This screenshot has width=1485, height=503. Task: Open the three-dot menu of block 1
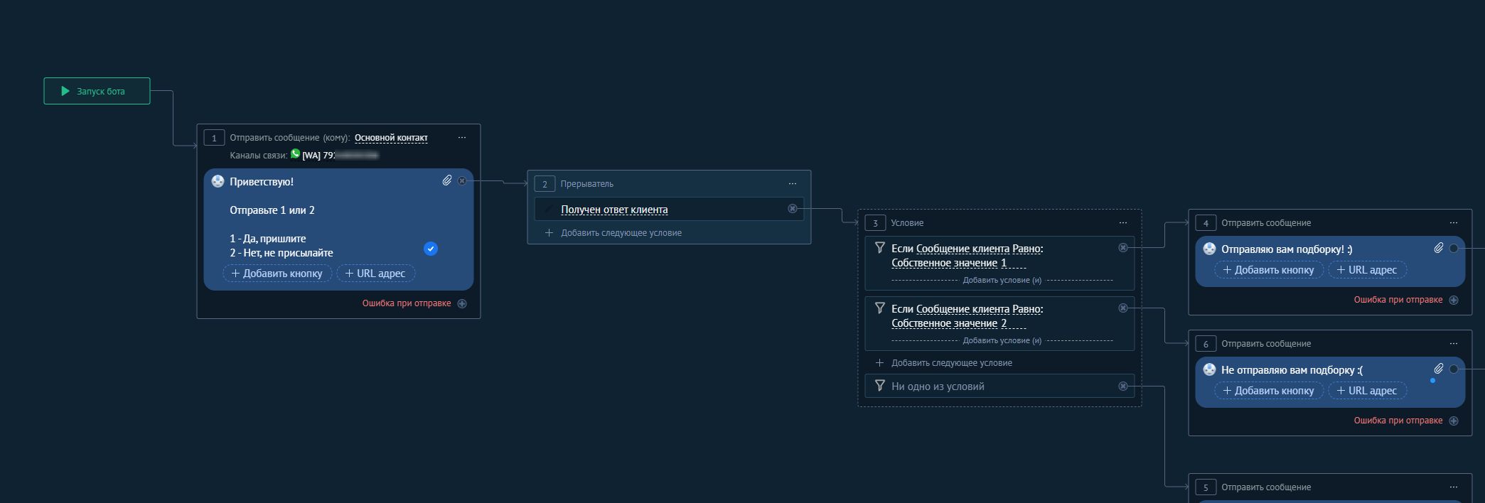[x=462, y=138]
